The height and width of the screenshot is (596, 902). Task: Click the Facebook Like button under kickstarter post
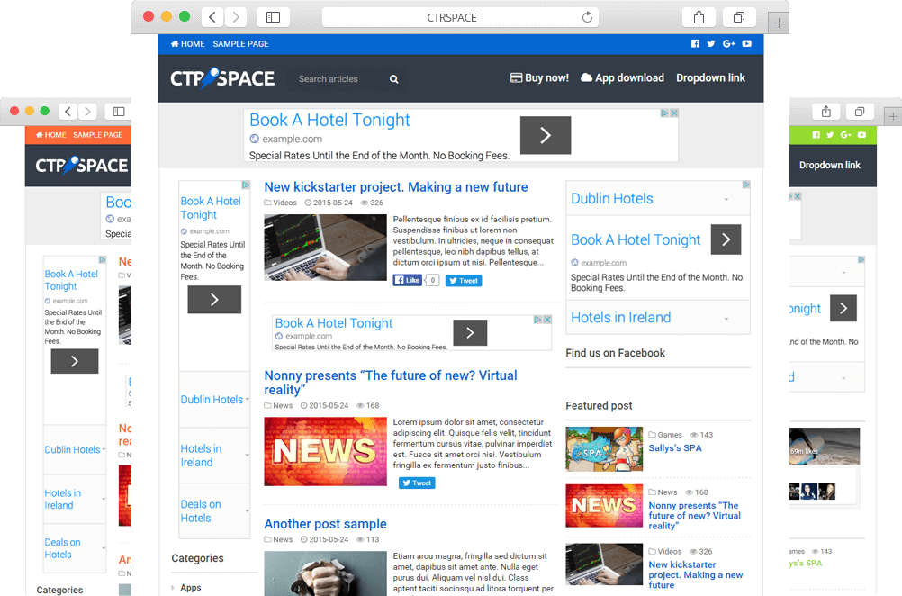408,280
